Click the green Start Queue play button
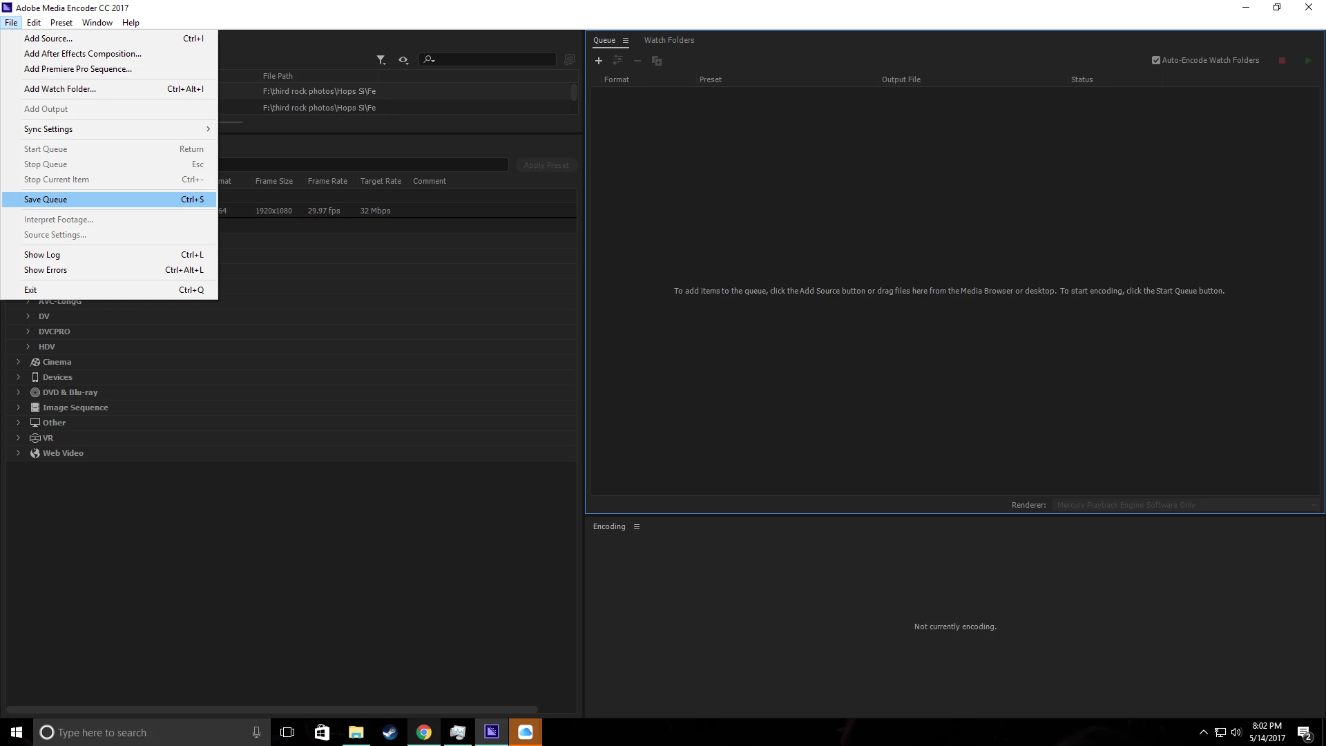Screen dimensions: 1326x746 pyautogui.click(x=1307, y=61)
